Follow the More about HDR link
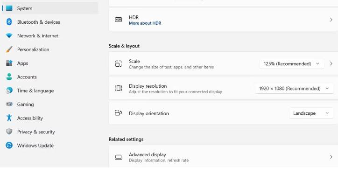The width and height of the screenshot is (338, 174). point(145,23)
